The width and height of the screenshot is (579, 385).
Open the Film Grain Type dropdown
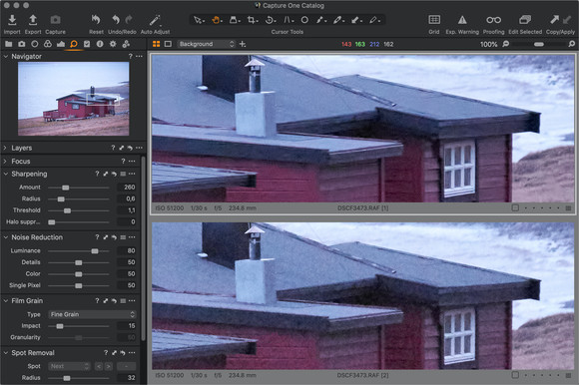(x=92, y=314)
